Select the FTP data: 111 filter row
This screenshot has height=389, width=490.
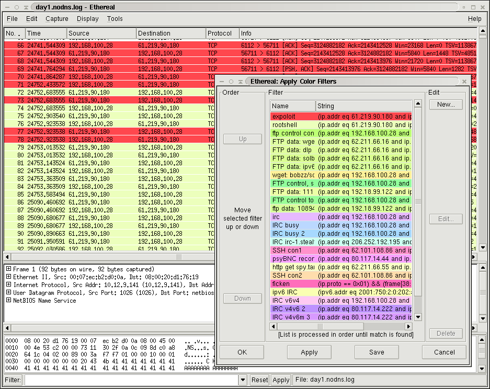click(341, 192)
